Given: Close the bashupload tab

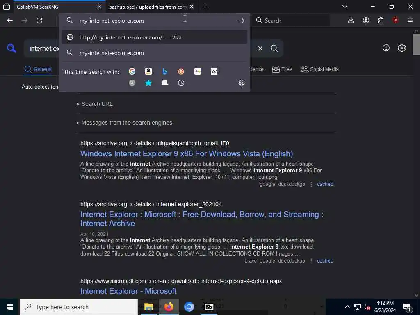Looking at the screenshot, I should 192,7.
